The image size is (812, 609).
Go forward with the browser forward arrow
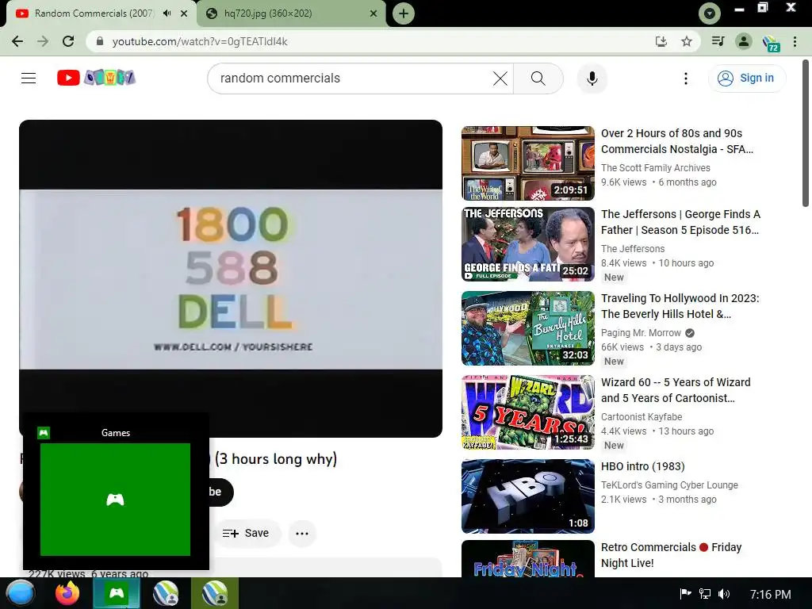43,41
